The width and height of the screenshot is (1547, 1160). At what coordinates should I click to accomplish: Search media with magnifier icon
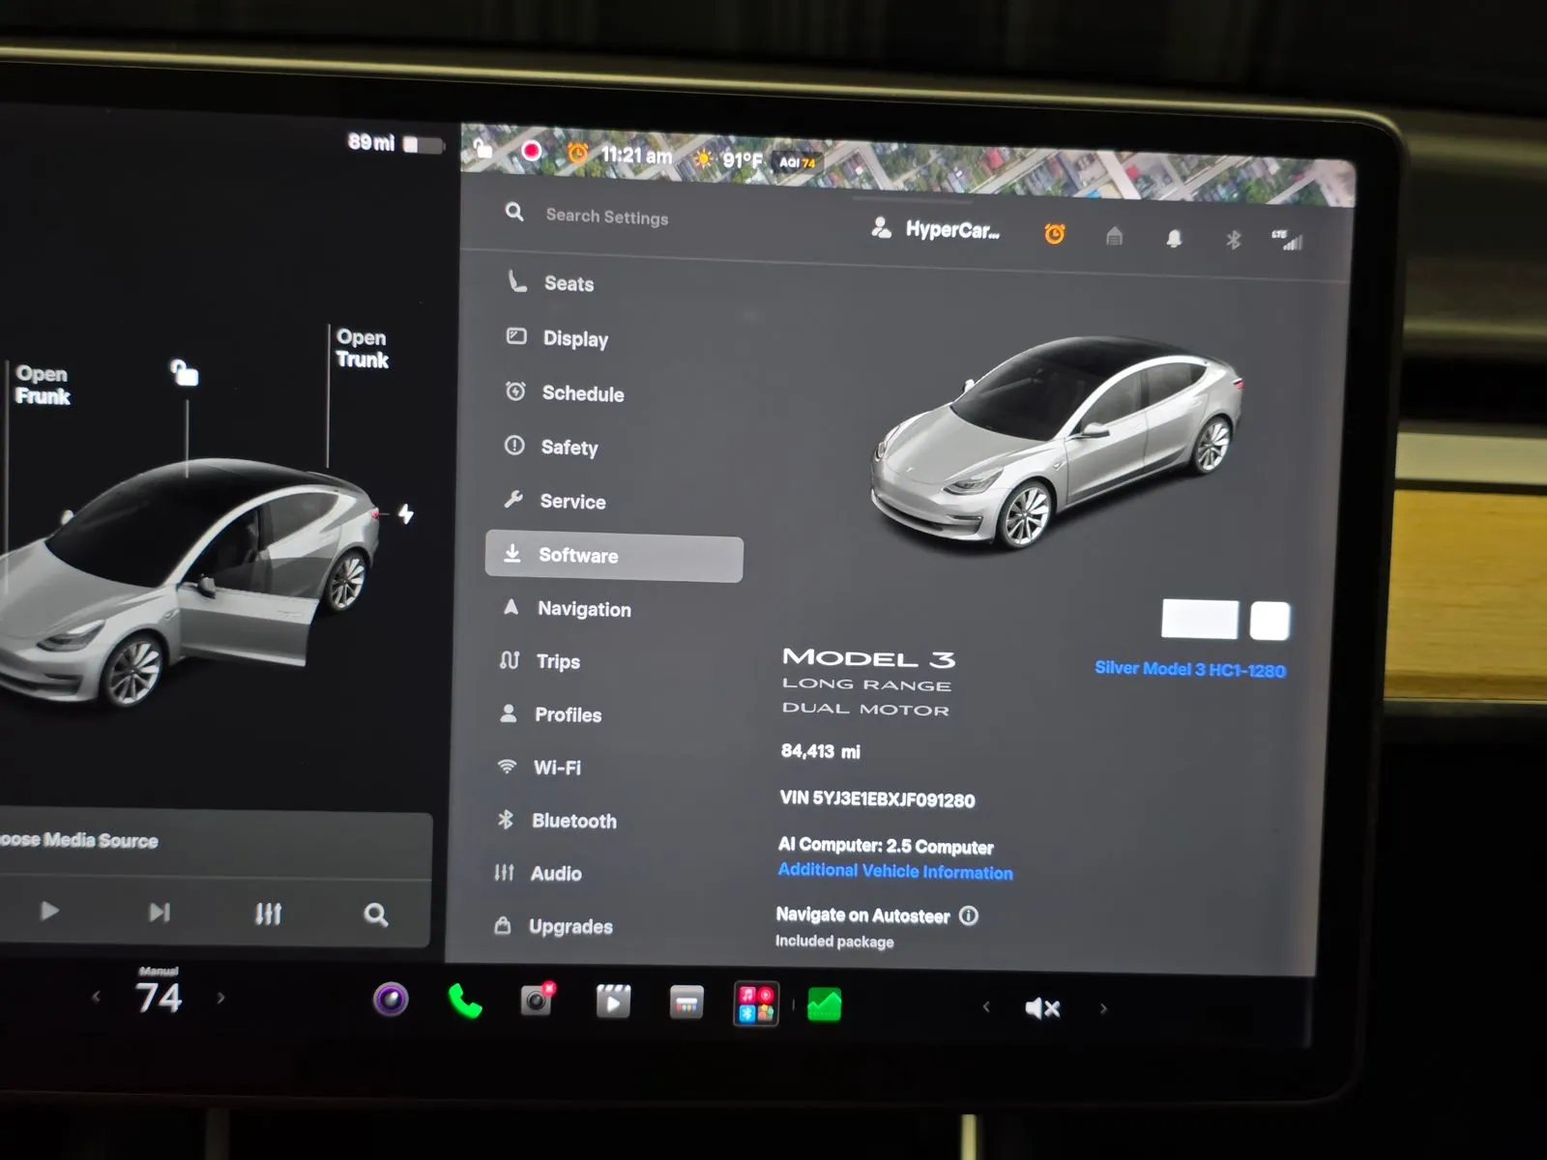376,914
